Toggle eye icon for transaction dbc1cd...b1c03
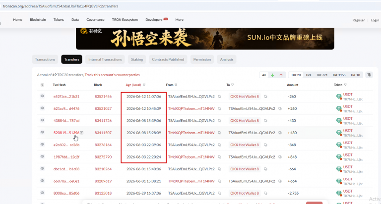Image resolution: width=381 pixels, height=204 pixels. 42,168
